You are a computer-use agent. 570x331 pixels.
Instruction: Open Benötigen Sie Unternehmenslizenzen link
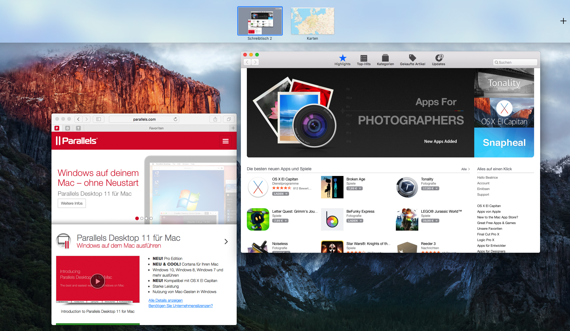pos(181,306)
